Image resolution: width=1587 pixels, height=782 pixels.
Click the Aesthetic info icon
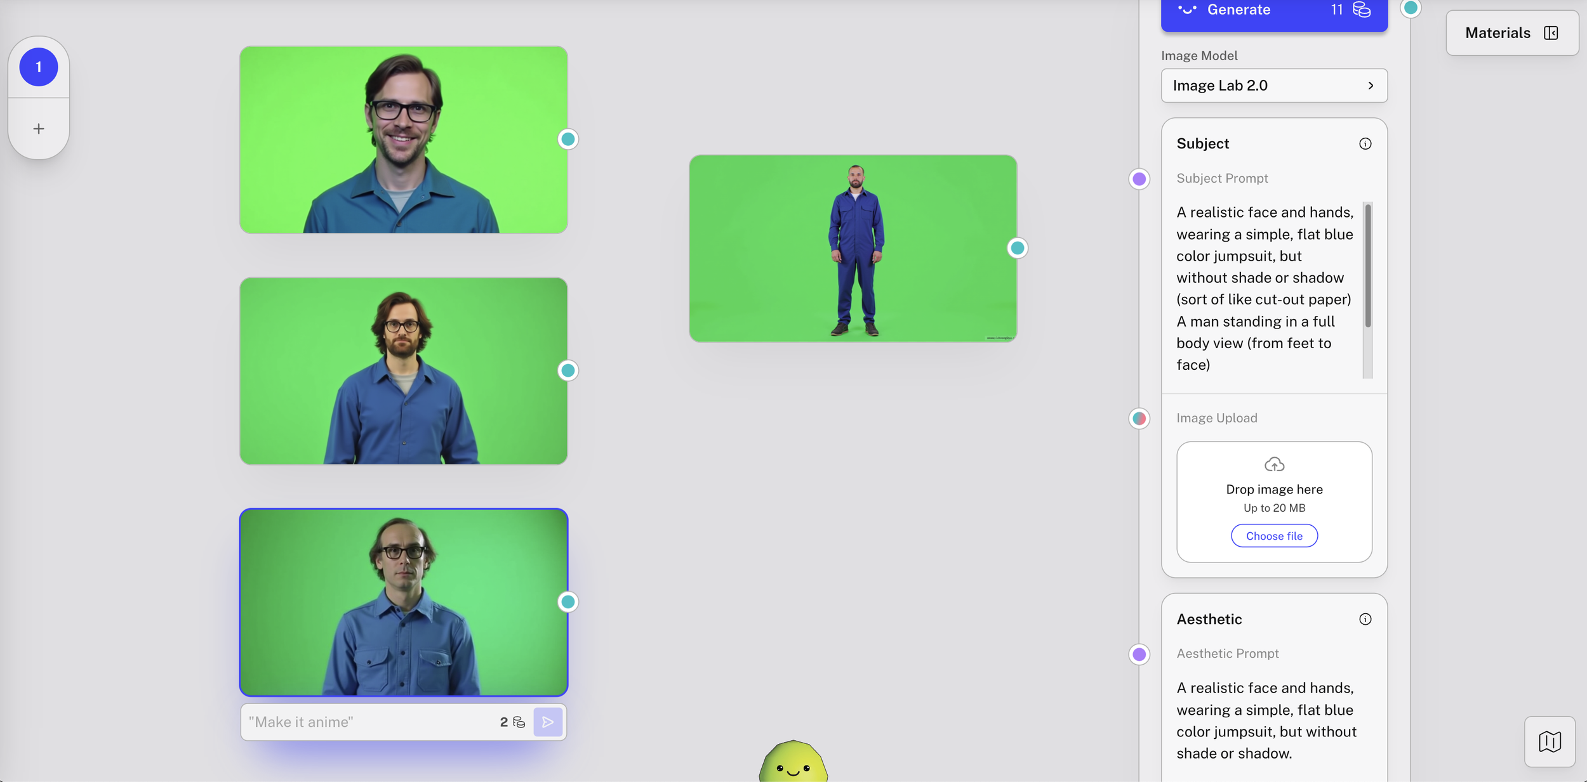1365,619
